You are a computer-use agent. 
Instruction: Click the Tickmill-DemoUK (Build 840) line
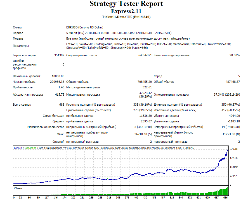tap(126, 17)
